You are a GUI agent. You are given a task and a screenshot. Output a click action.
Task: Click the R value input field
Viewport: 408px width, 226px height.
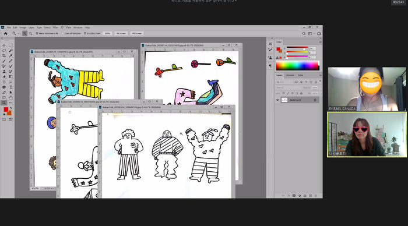click(x=312, y=48)
